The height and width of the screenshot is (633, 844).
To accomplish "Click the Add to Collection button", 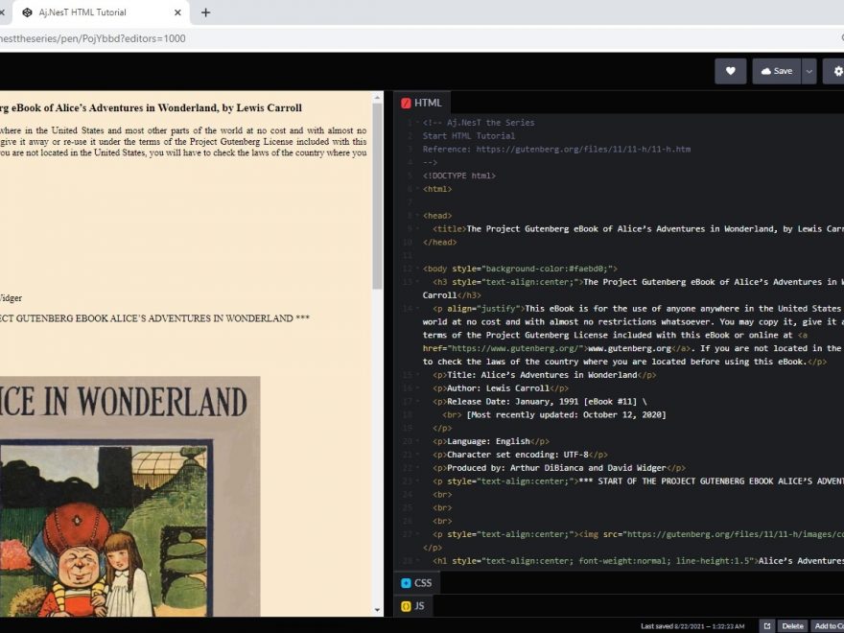I will coord(828,625).
